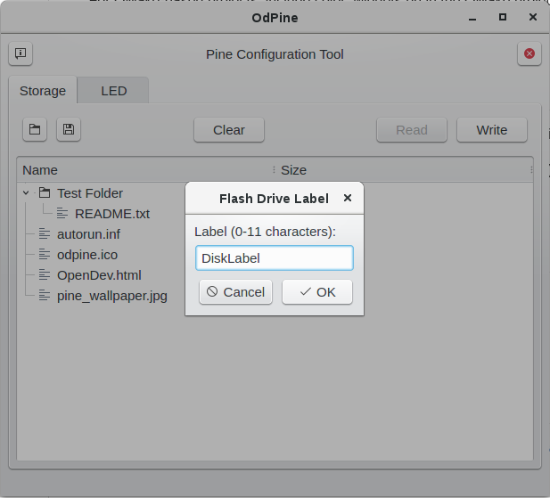This screenshot has height=498, width=550.
Task: Sort by the Name column header
Action: tap(40, 170)
